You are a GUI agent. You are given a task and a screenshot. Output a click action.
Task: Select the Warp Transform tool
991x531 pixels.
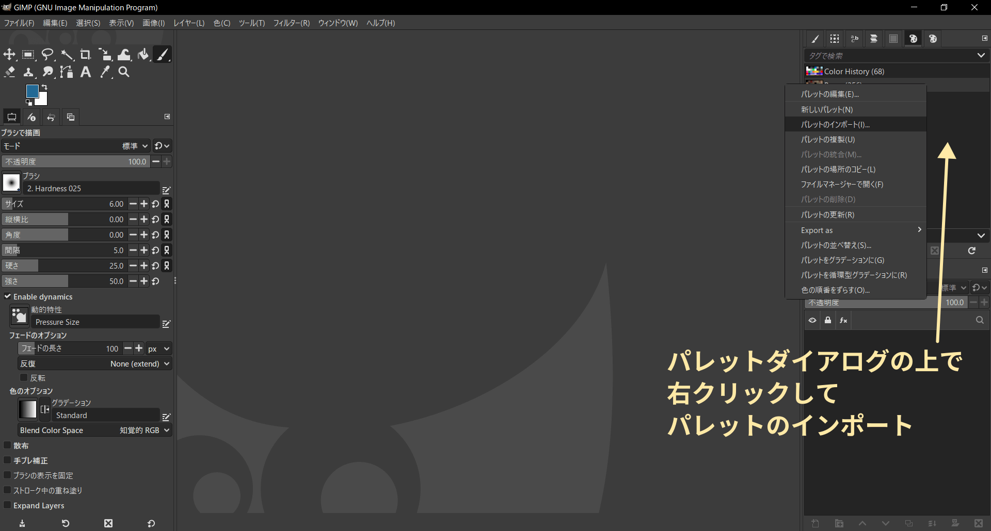(124, 55)
